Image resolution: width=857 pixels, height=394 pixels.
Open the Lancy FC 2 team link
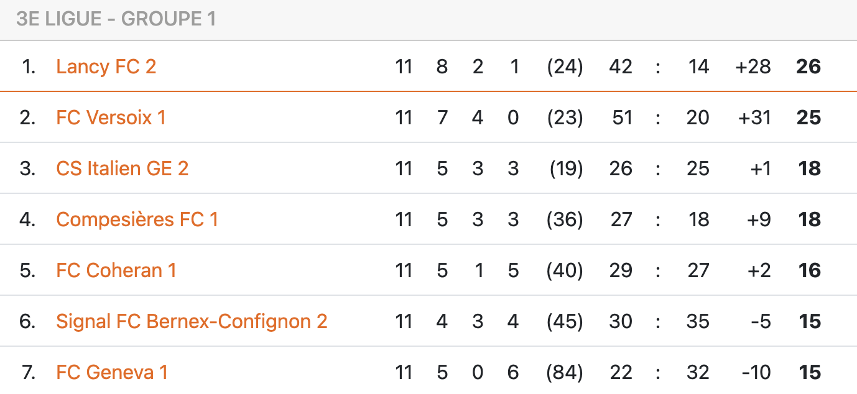pyautogui.click(x=106, y=66)
